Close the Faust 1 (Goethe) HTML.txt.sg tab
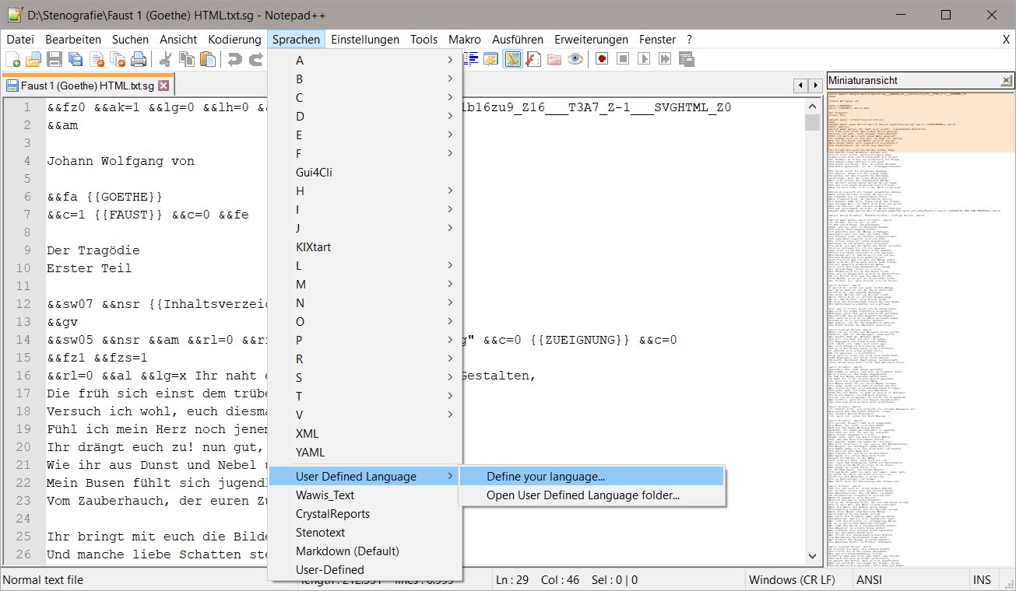Image resolution: width=1016 pixels, height=591 pixels. [163, 86]
